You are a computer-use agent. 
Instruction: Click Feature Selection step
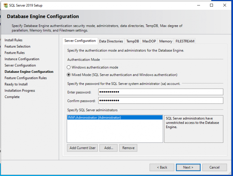17,46
